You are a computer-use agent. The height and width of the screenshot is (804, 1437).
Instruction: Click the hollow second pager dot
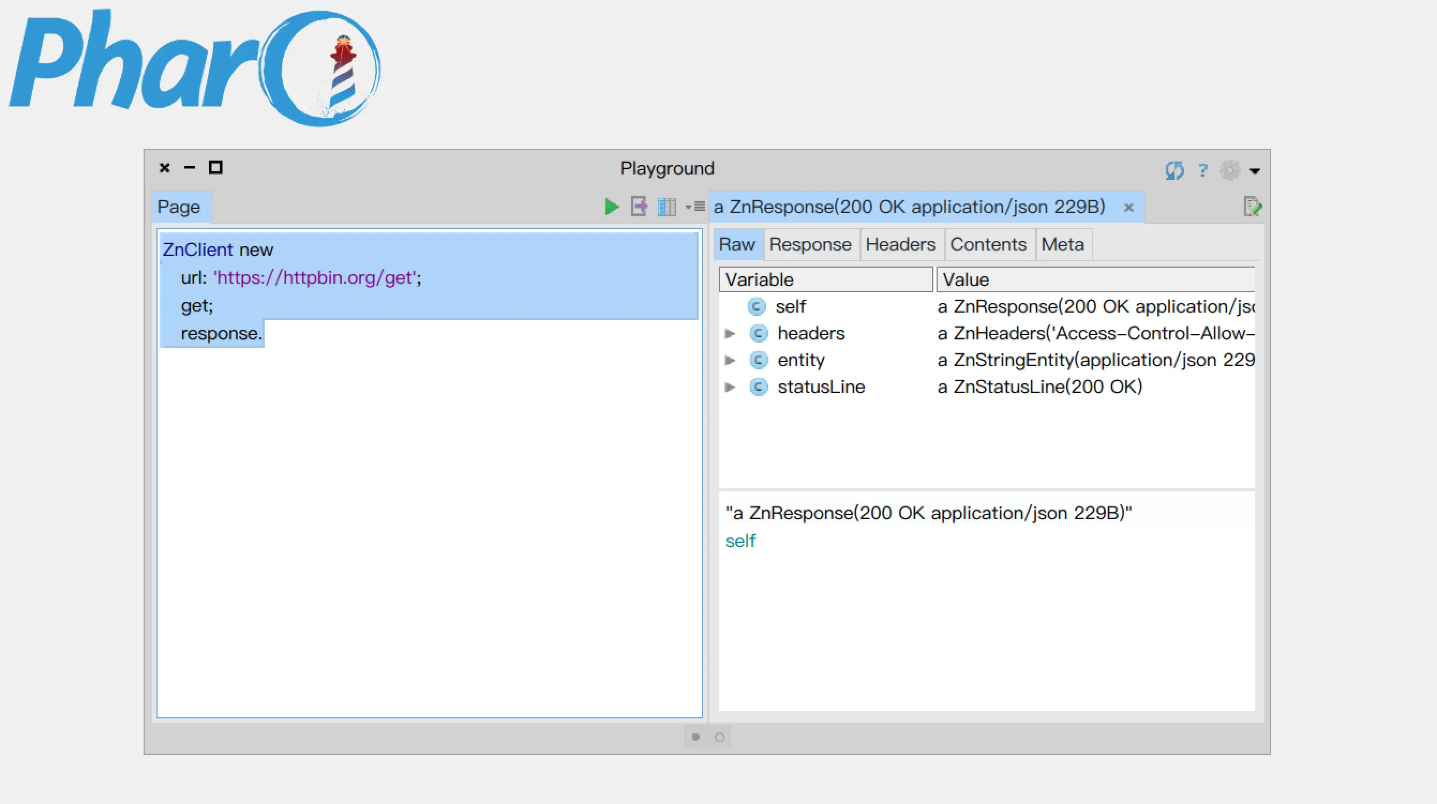[720, 737]
